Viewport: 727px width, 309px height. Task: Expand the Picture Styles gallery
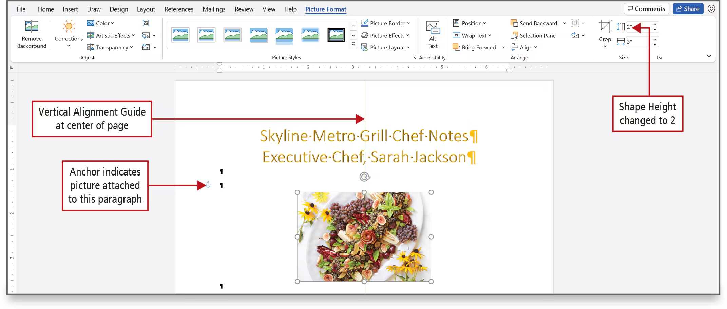[x=353, y=44]
